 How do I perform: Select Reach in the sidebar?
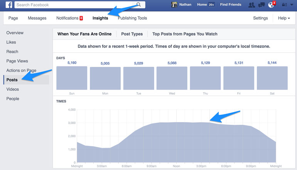[12, 52]
